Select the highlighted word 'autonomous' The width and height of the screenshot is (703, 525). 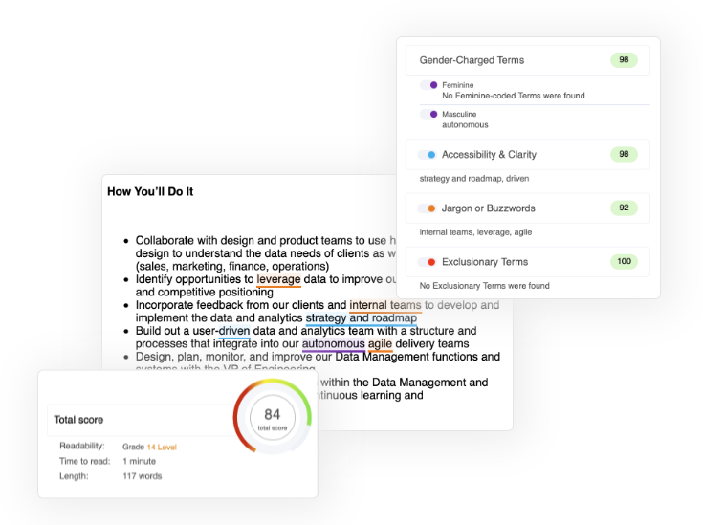[x=334, y=344]
